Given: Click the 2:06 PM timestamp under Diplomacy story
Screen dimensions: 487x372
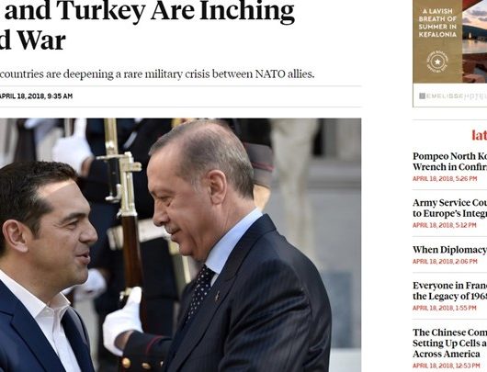Looking at the screenshot, I should [x=445, y=262].
